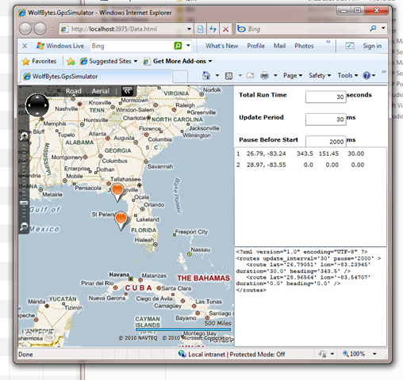The width and height of the screenshot is (403, 380).
Task: Click the browser Forward button
Action: [40, 28]
